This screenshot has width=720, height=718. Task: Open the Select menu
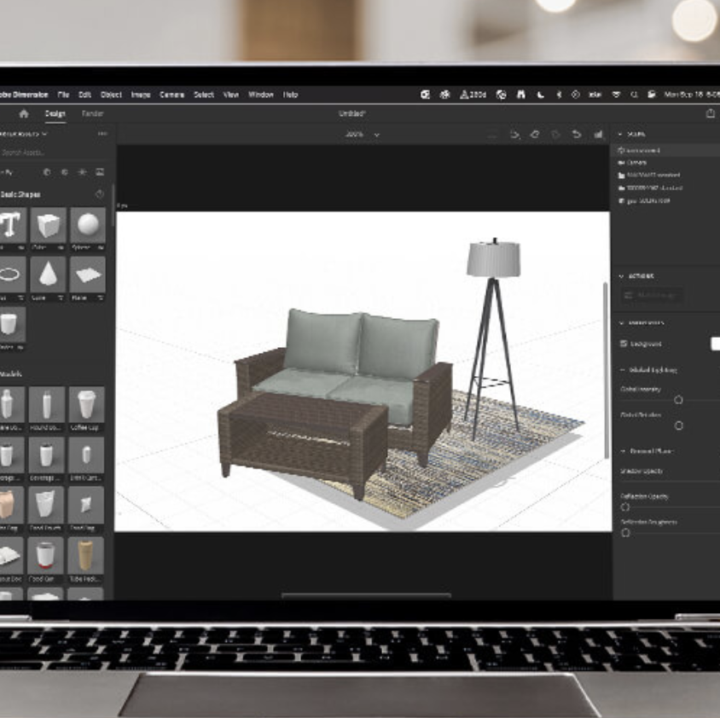click(203, 95)
